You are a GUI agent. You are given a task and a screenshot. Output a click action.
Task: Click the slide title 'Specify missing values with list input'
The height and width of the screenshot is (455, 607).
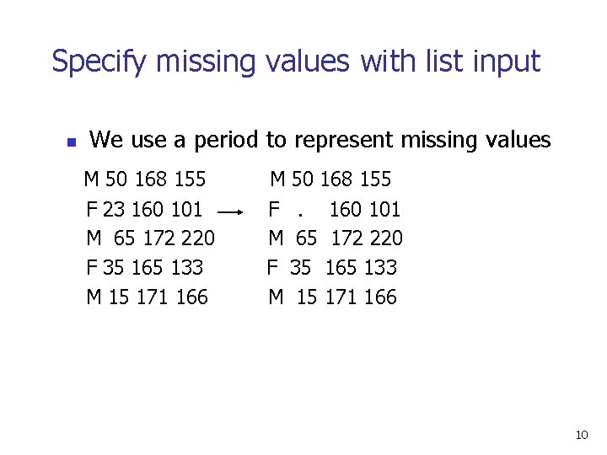[296, 62]
